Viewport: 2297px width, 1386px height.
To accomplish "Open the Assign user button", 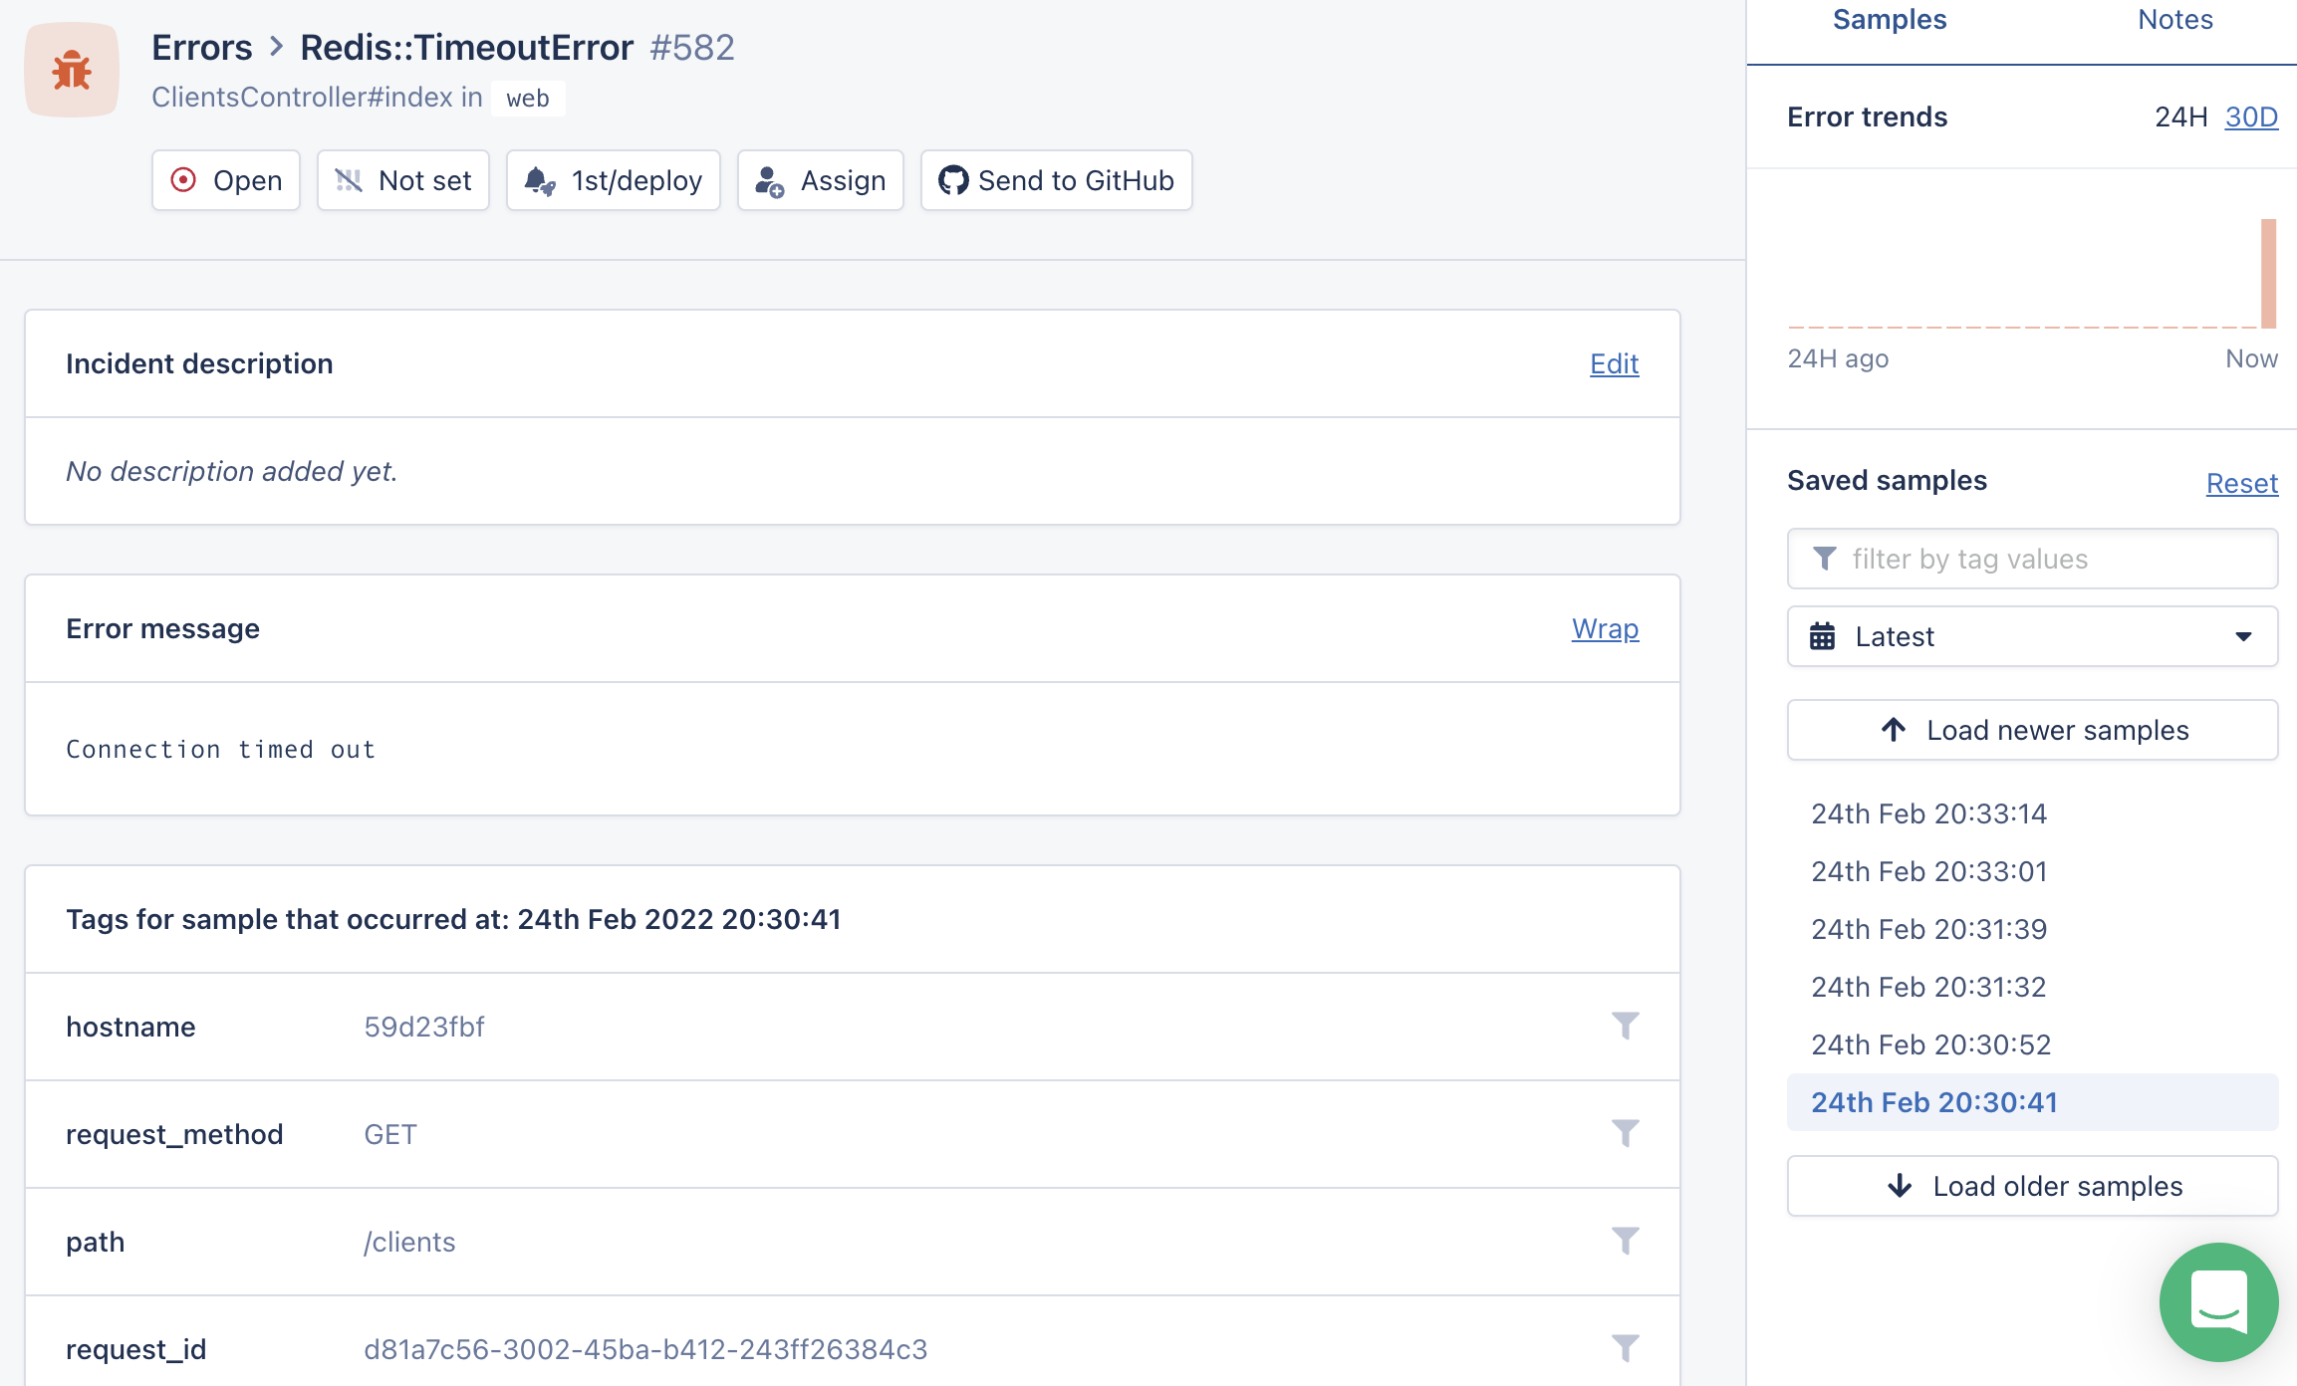I will coord(820,180).
